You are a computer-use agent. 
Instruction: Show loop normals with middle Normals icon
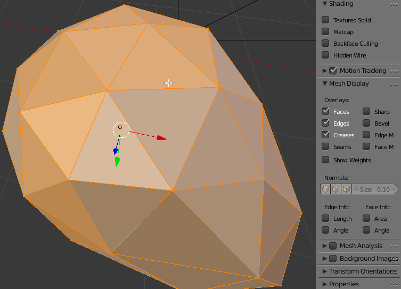click(335, 189)
